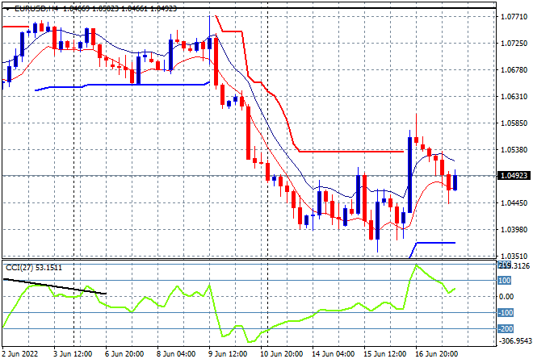Click the CCI level label -100

pyautogui.click(x=506, y=313)
